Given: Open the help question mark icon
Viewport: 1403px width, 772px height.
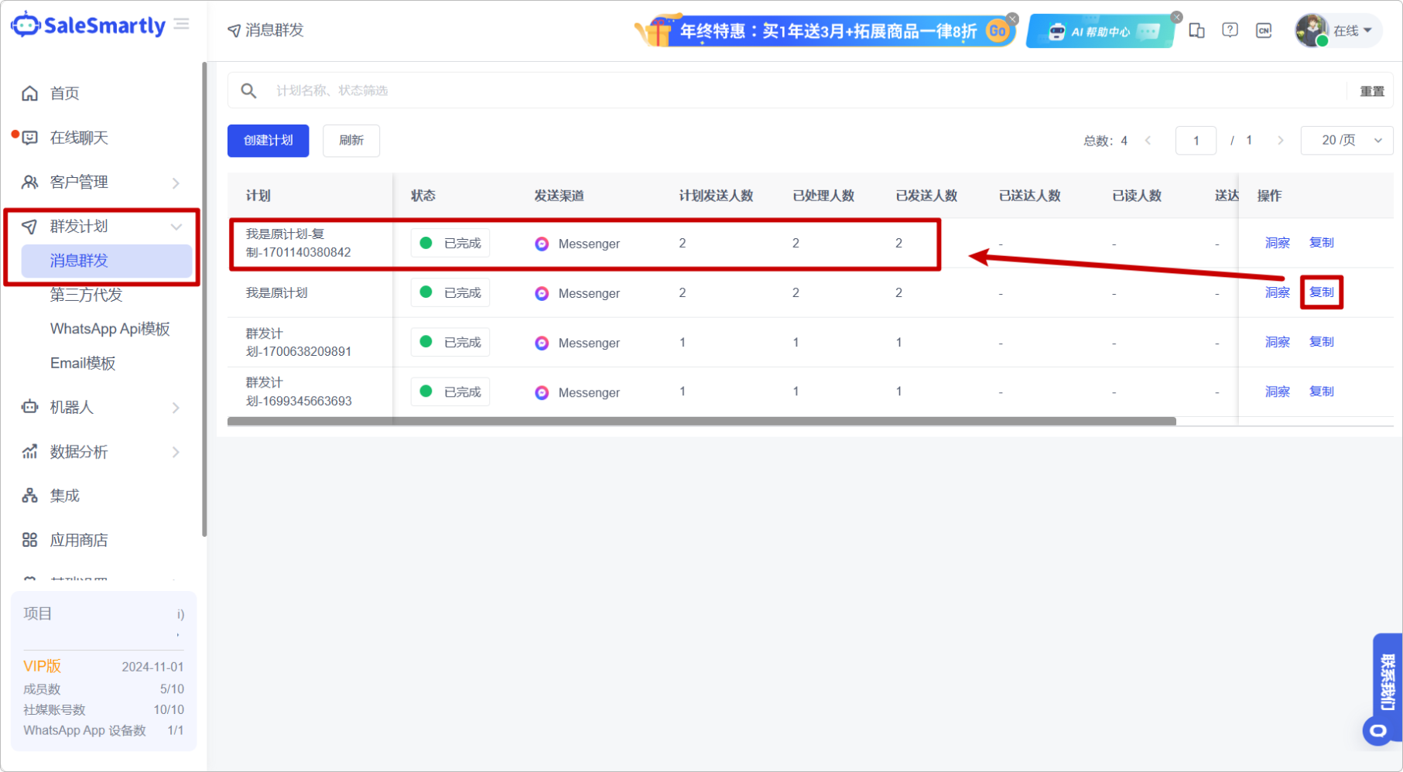Looking at the screenshot, I should [x=1230, y=30].
